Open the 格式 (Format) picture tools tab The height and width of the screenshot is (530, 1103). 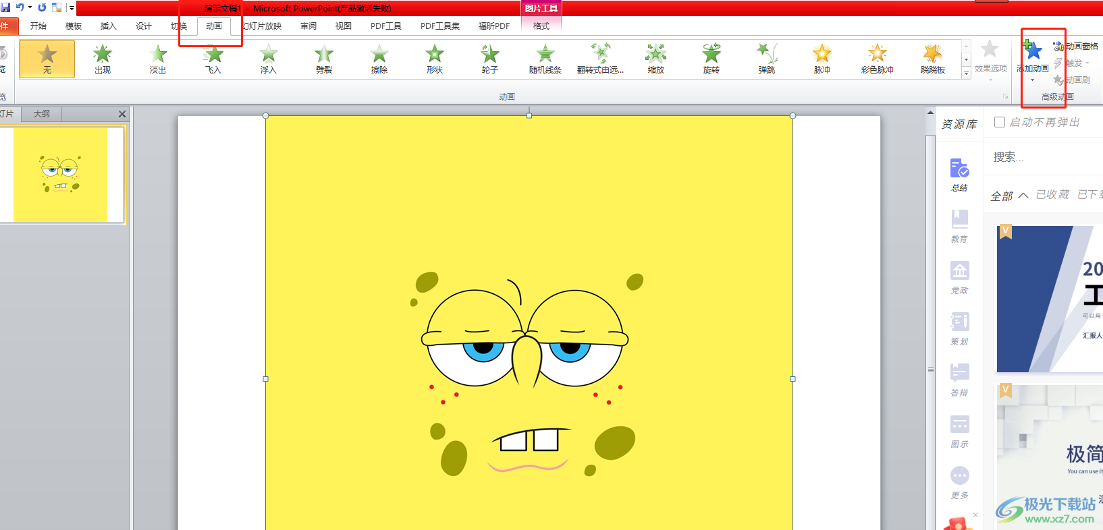click(x=541, y=26)
